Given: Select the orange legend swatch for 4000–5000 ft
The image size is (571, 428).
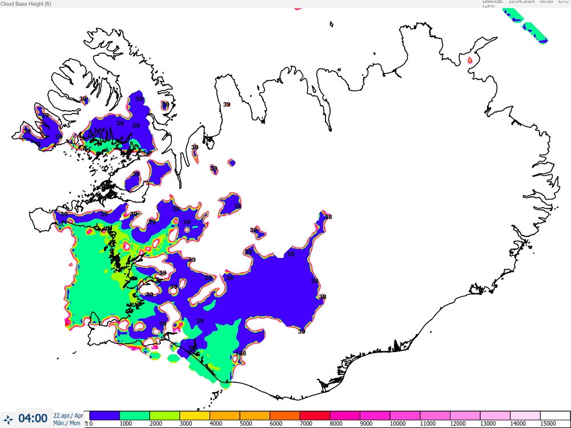Looking at the screenshot, I should 224,415.
